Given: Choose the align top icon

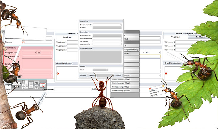Looking at the screenshot, I should pyautogui.click(x=24, y=82).
